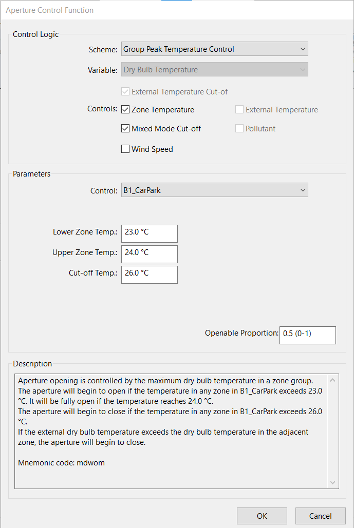Tick the Pollutant checkbox
The height and width of the screenshot is (528, 354).
[239, 128]
